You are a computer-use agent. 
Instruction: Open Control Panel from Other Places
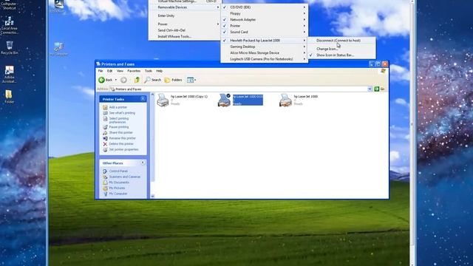click(118, 171)
